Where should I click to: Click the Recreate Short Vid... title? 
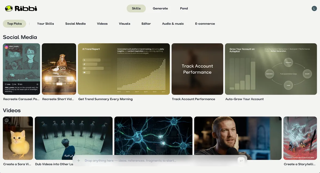58,99
